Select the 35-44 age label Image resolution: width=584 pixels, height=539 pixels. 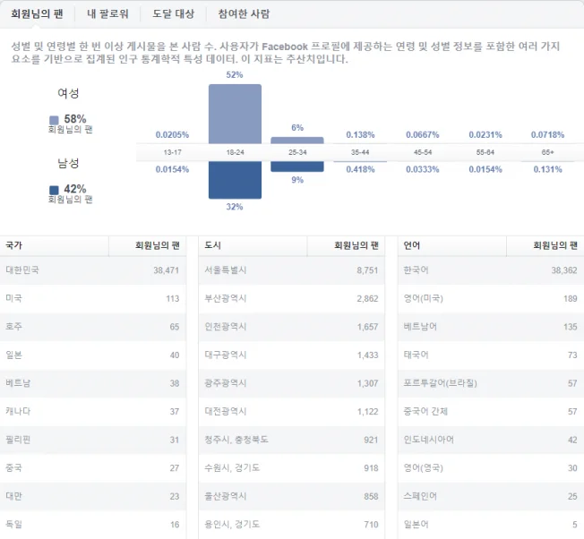coord(360,152)
